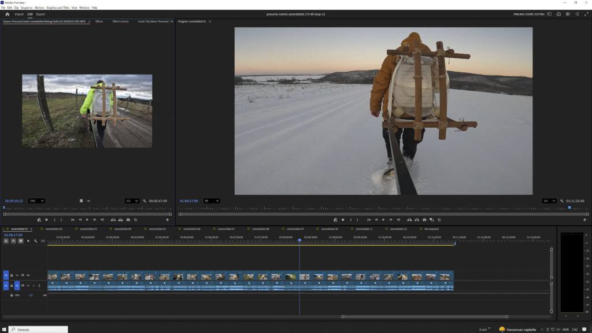Click Export Frame camera icon in Program monitor

[424, 220]
